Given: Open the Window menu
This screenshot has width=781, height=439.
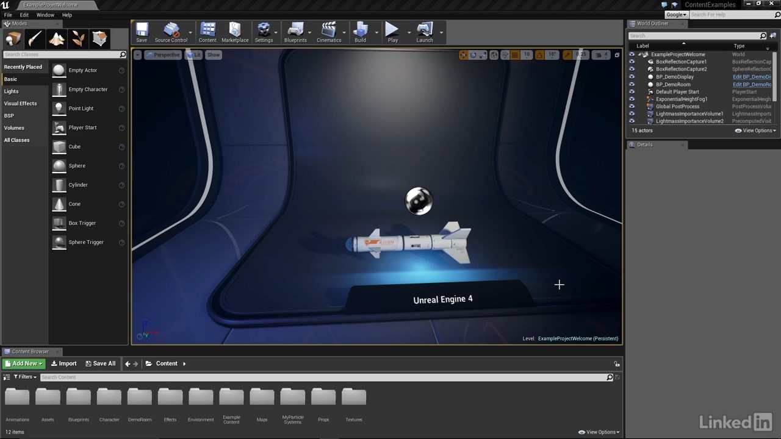Looking at the screenshot, I should 45,15.
